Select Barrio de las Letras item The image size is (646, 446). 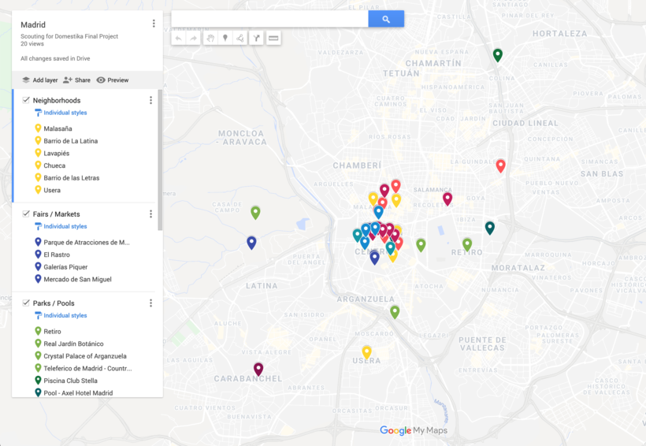point(71,178)
